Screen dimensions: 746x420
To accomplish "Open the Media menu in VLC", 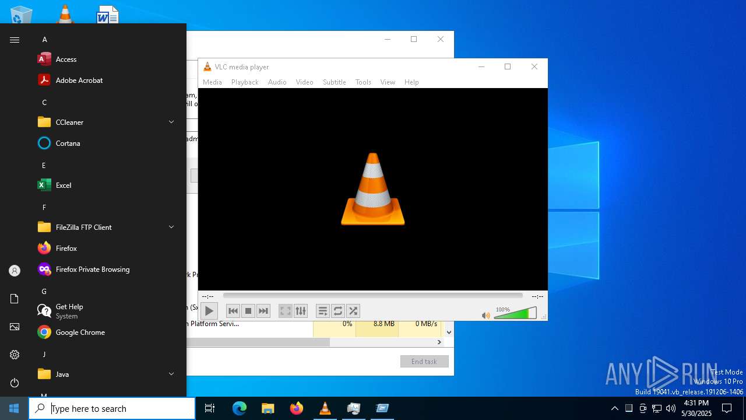I will click(x=212, y=82).
